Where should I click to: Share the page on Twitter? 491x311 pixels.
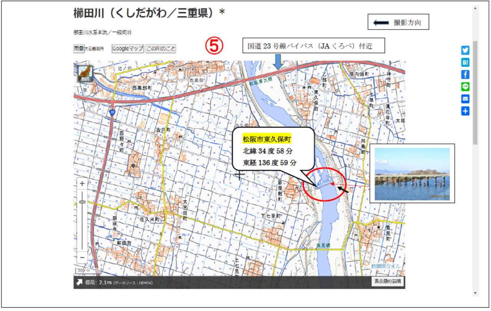(x=465, y=50)
